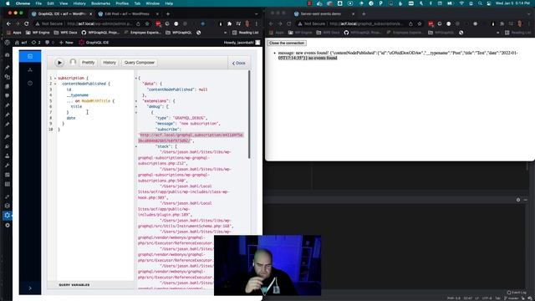Collapse the "extensions" object in the response

pos(136,101)
